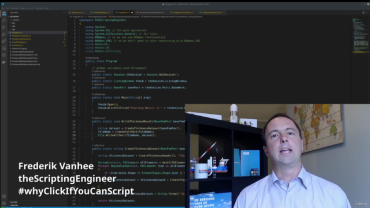Open the File menu

2,8
